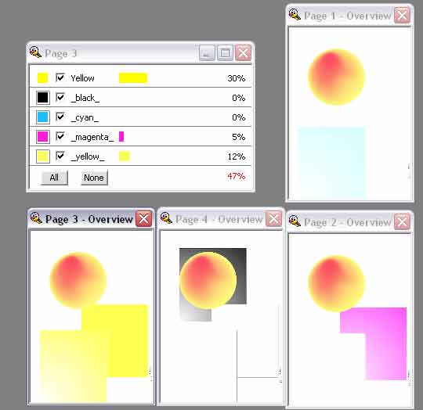Viewport: 423px width, 410px height.
Task: Click the red 47% total coverage value
Action: pos(237,176)
